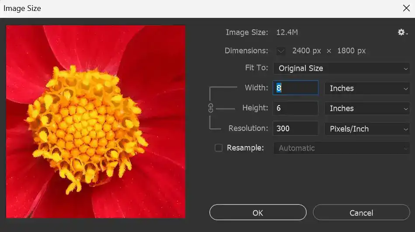The height and width of the screenshot is (232, 415).
Task: Close the Image Size dialog
Action: 406,8
